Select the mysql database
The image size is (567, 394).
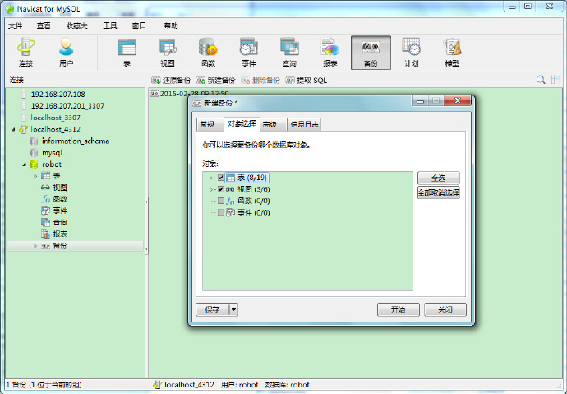pos(52,153)
